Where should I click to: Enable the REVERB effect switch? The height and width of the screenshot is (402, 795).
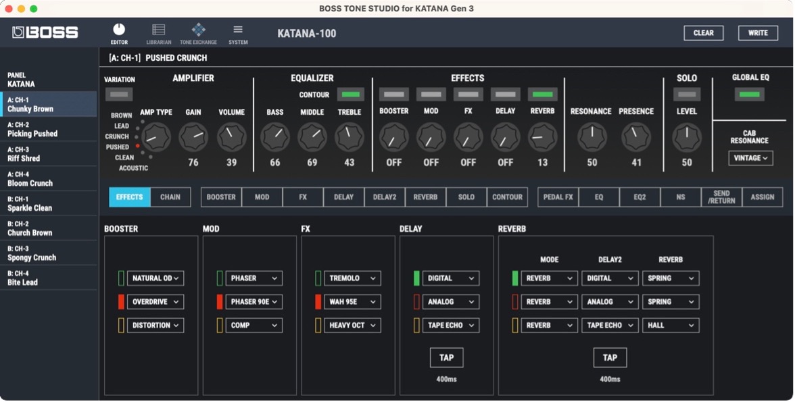543,94
